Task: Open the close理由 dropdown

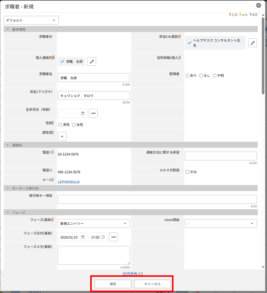Action: pyautogui.click(x=221, y=223)
